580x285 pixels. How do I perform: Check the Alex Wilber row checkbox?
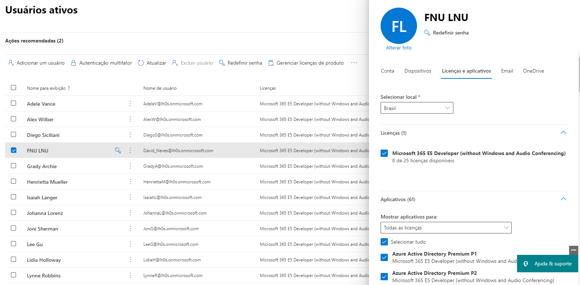(13, 119)
